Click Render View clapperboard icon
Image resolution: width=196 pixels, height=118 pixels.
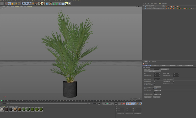(36, 4)
